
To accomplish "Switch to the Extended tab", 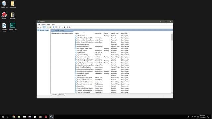I will tap(54, 95).
